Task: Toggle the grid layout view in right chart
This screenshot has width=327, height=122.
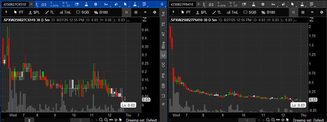Action: click(303, 12)
